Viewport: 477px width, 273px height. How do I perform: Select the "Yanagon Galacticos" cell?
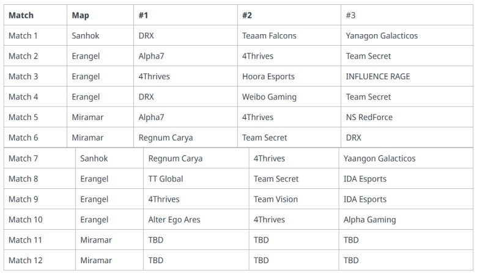point(382,36)
